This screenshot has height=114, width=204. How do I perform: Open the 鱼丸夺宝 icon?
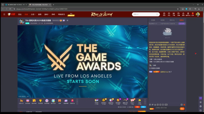53,102
